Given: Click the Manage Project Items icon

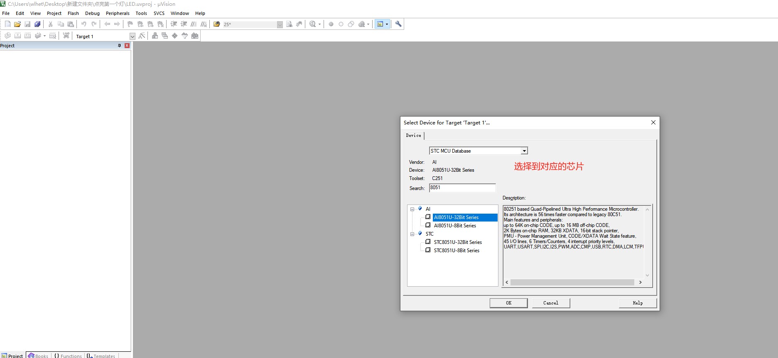Looking at the screenshot, I should pos(155,36).
